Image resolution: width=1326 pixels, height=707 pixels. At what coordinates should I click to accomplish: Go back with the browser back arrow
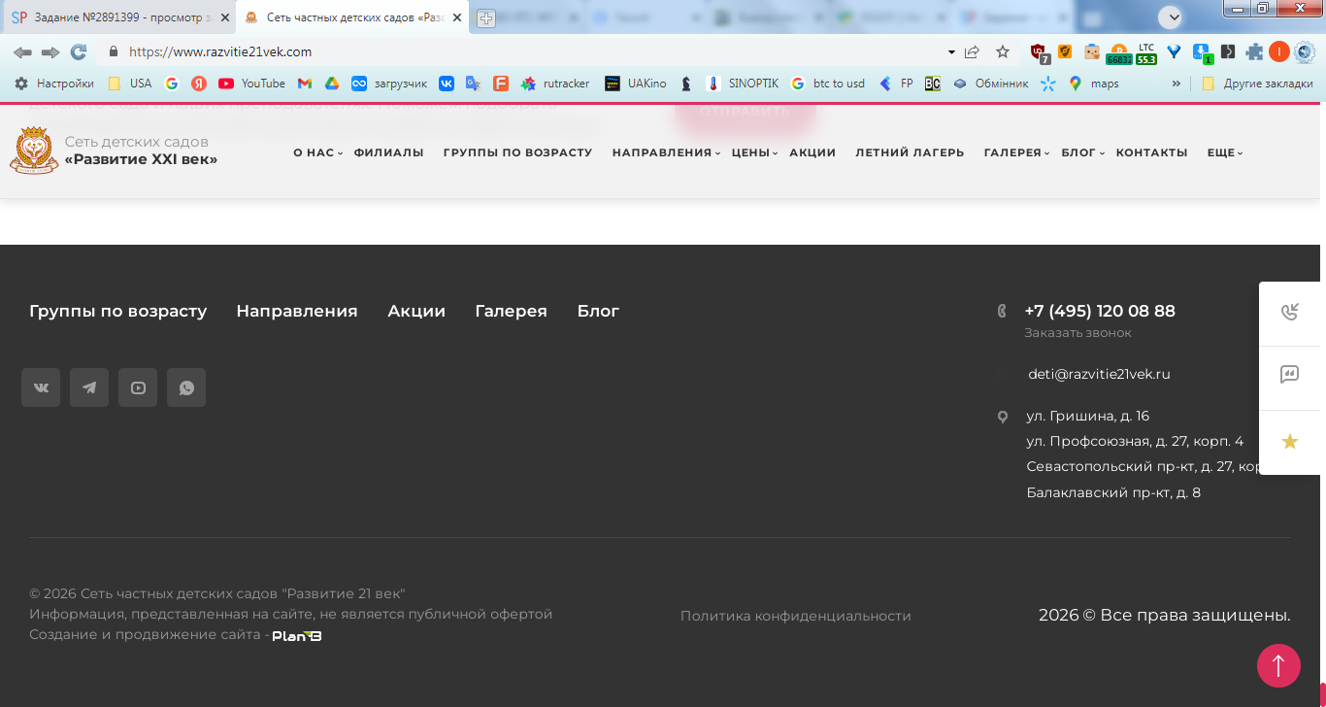click(x=22, y=52)
